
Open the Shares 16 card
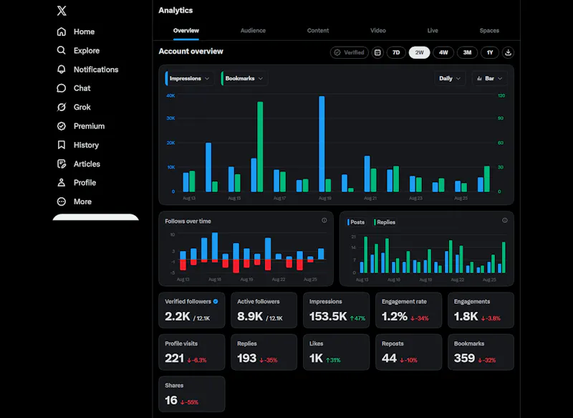coord(192,394)
